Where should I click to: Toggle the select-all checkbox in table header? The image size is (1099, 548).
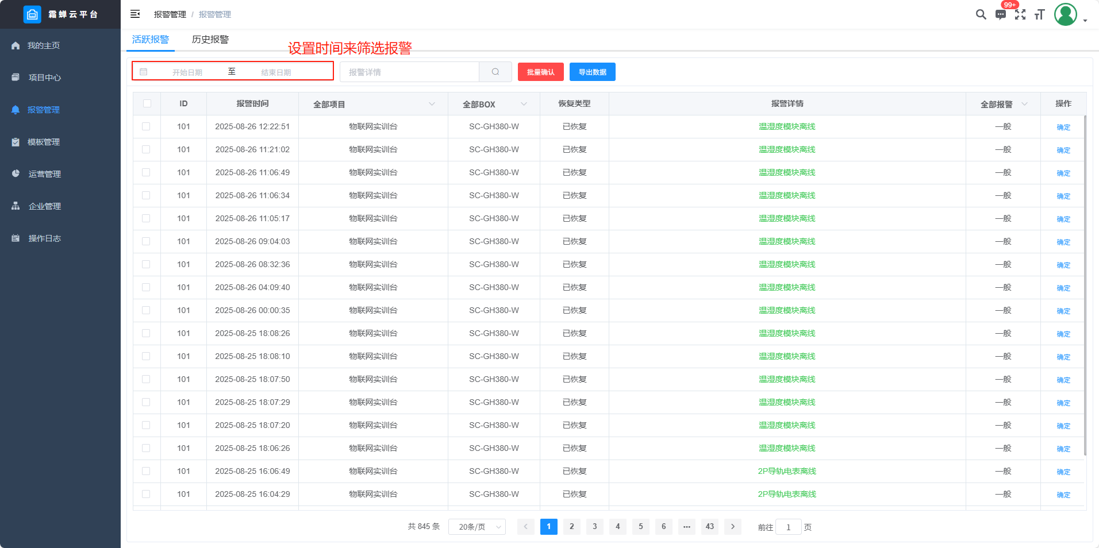[x=147, y=103]
